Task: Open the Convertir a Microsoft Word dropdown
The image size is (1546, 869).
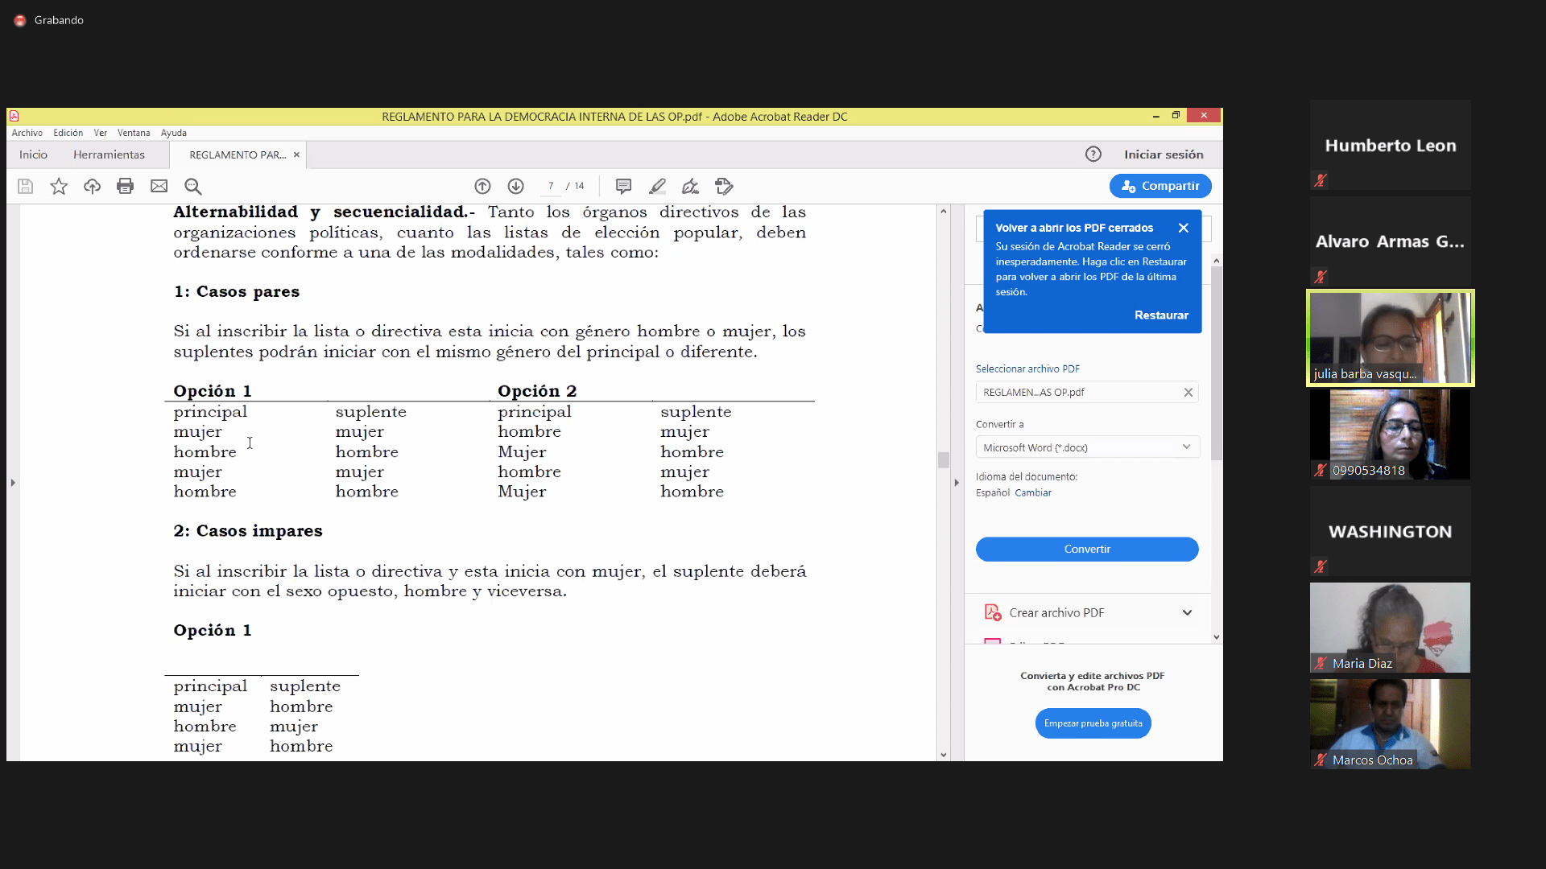Action: (1087, 447)
